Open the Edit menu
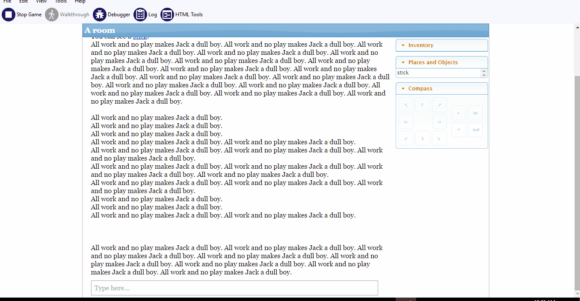Image resolution: width=580 pixels, height=301 pixels. (24, 1)
